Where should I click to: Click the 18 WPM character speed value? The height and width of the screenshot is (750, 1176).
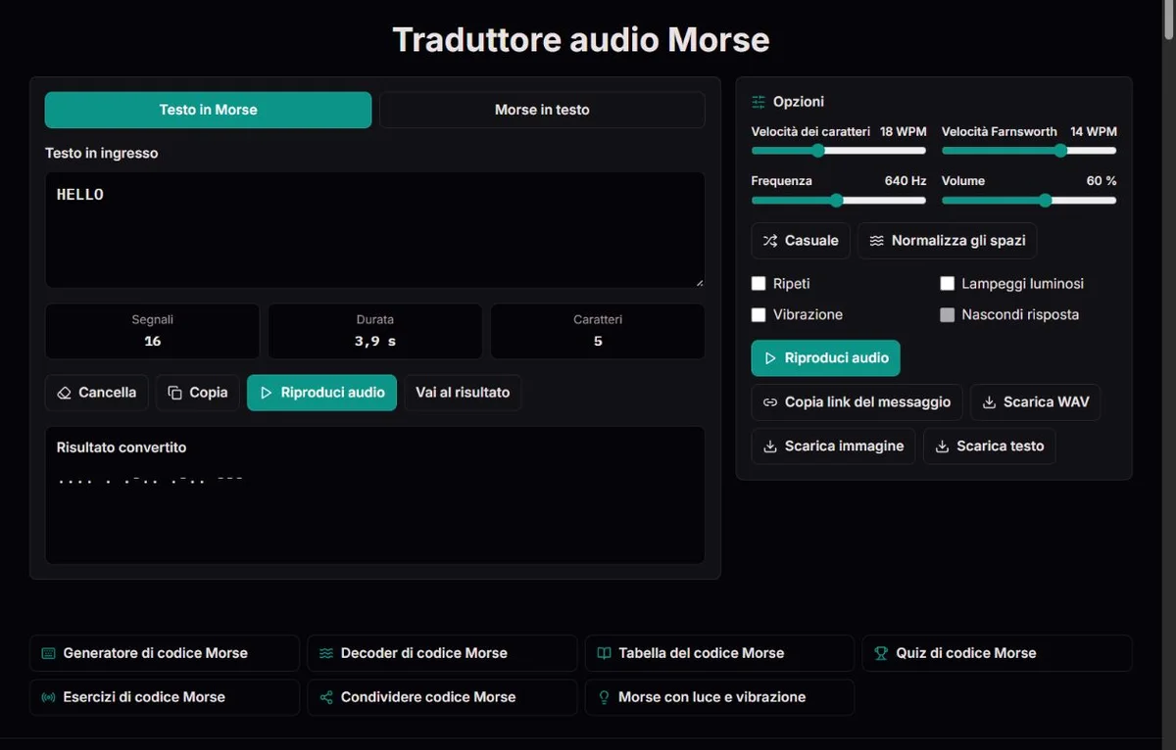(903, 131)
